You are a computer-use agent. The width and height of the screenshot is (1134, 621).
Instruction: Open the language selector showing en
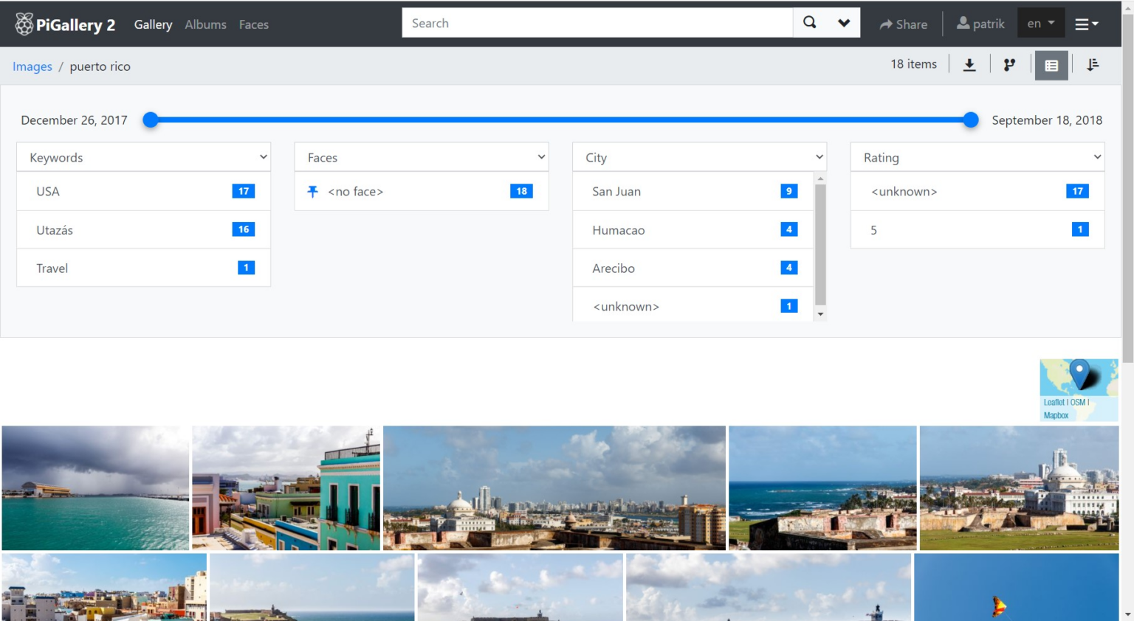coord(1041,23)
